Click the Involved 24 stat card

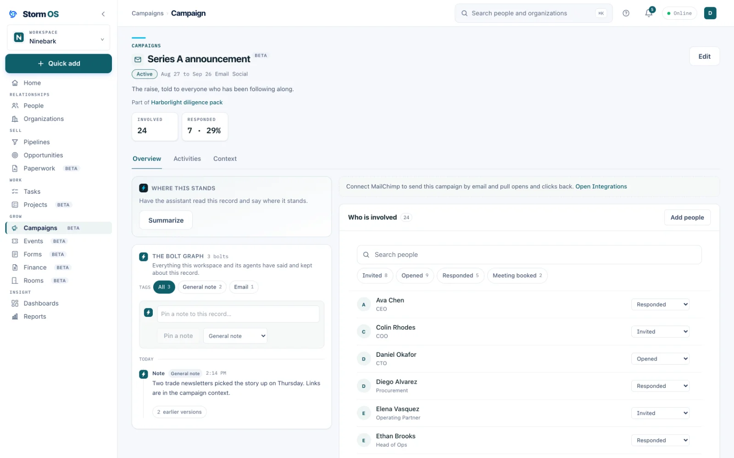[x=155, y=126]
